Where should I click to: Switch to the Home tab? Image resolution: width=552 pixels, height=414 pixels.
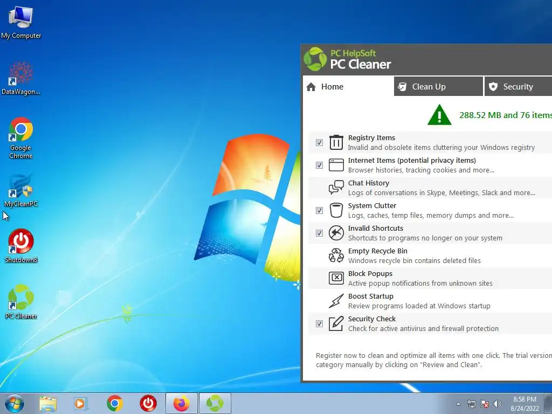click(x=348, y=87)
